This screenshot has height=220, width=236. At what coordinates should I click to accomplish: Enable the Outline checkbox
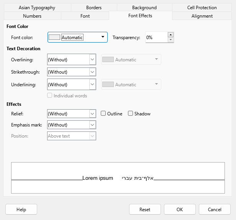click(103, 113)
